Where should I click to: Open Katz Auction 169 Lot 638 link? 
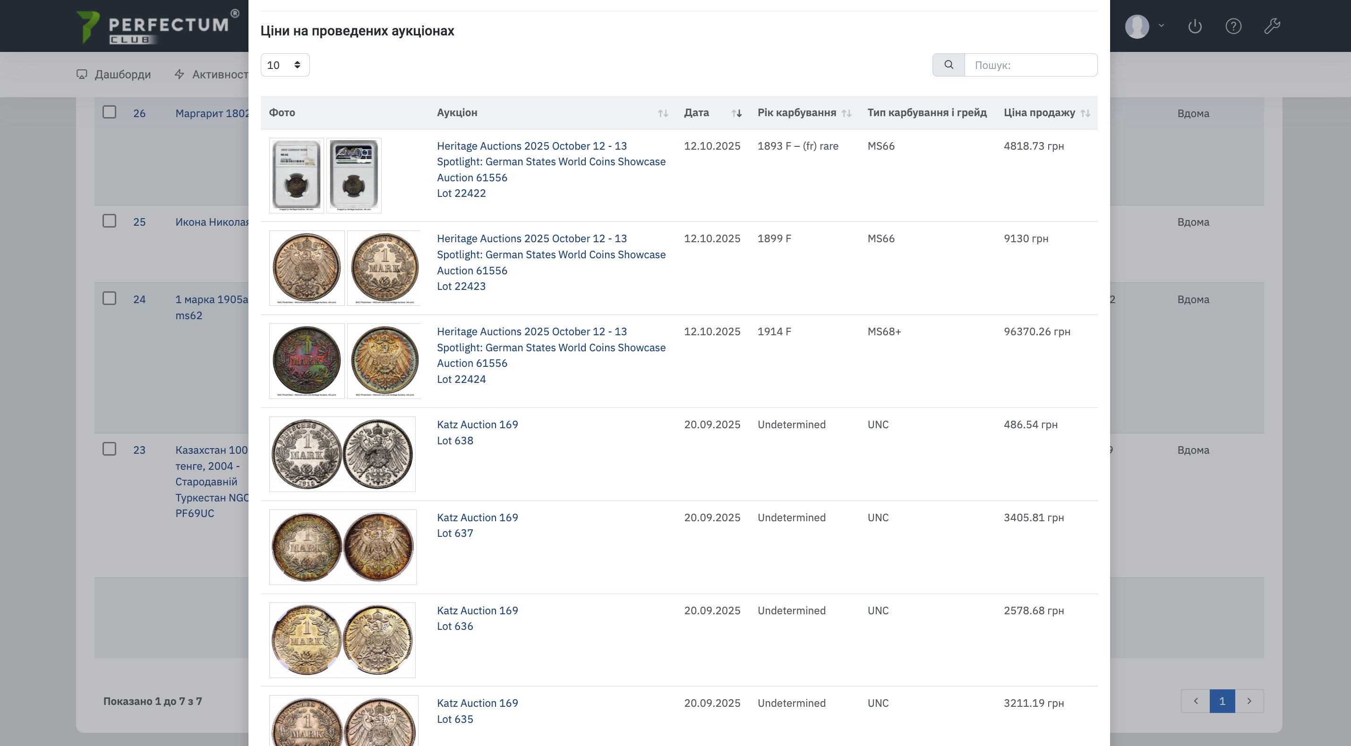point(477,432)
